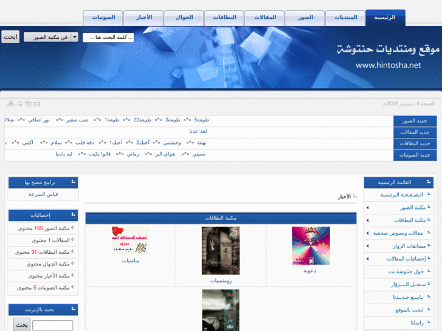Open the لقد عدنا article link

198,131
